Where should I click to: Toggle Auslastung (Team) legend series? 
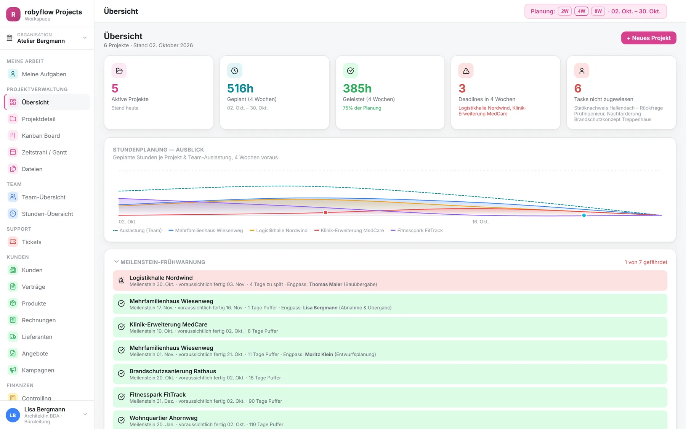(137, 230)
